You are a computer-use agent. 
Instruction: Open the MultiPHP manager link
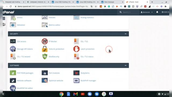88,81
